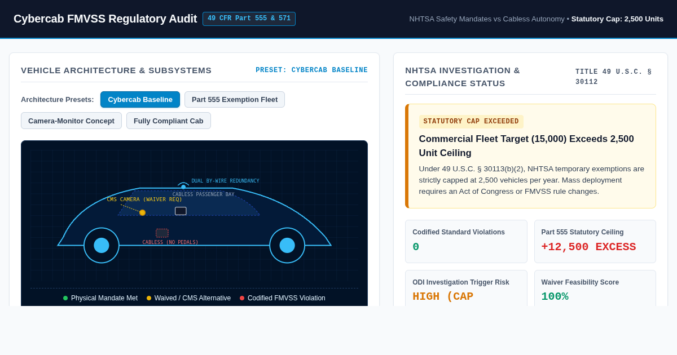Click the green Physical Mandate Met legend dot

pyautogui.click(x=65, y=298)
